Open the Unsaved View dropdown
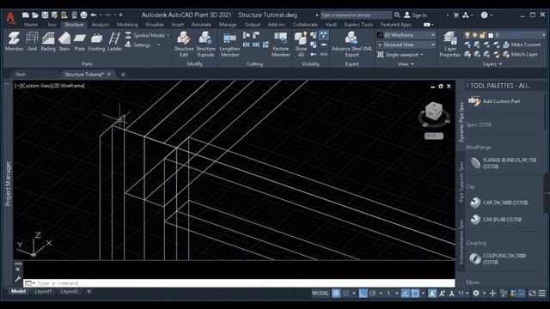Image resolution: width=550 pixels, height=309 pixels. (x=406, y=45)
